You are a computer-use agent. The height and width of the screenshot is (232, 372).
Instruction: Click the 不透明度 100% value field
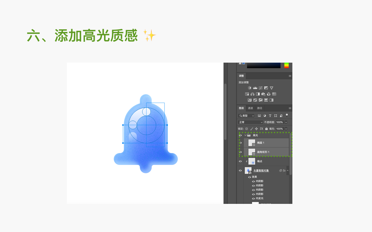pyautogui.click(x=280, y=122)
